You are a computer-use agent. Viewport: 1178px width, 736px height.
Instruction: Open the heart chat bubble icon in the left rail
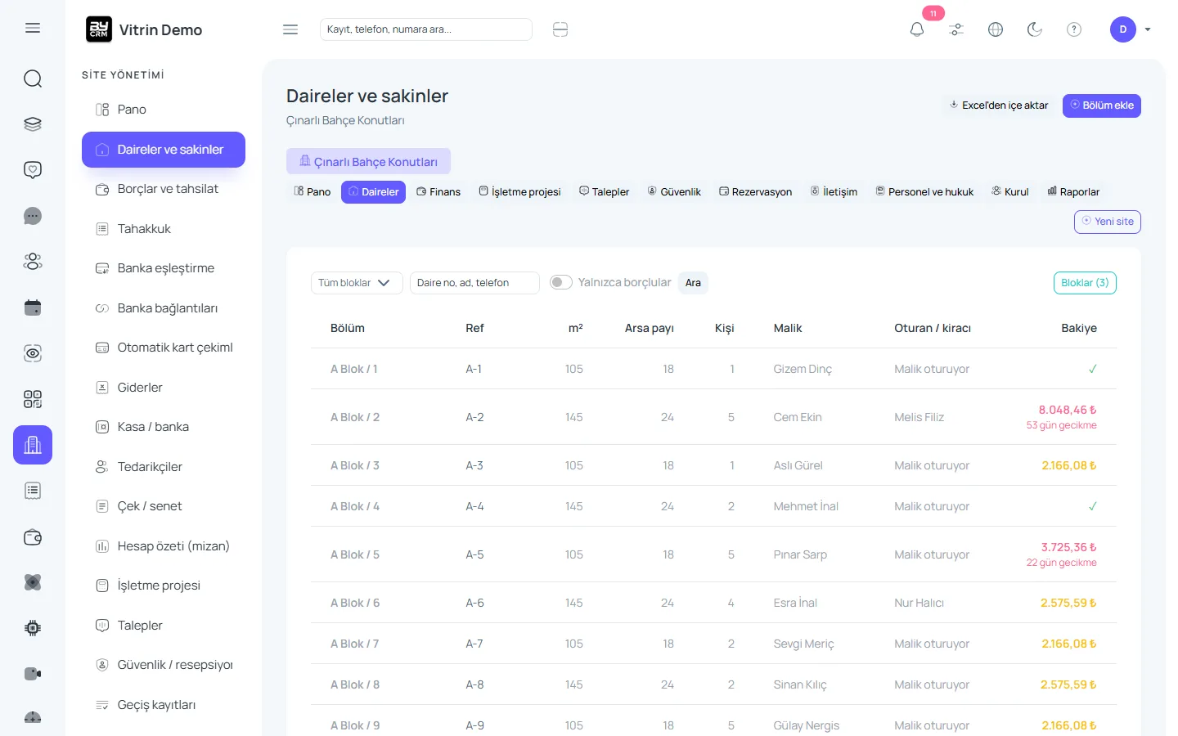coord(33,170)
